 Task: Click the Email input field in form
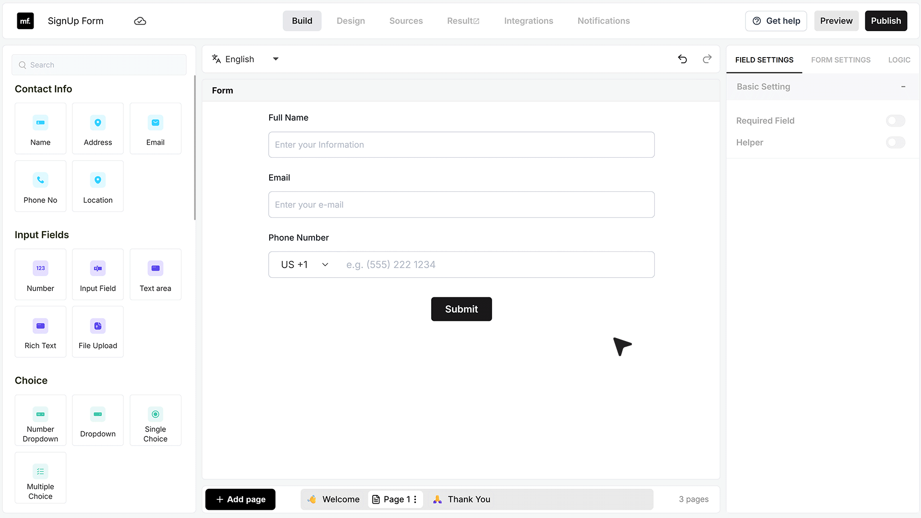coord(461,205)
